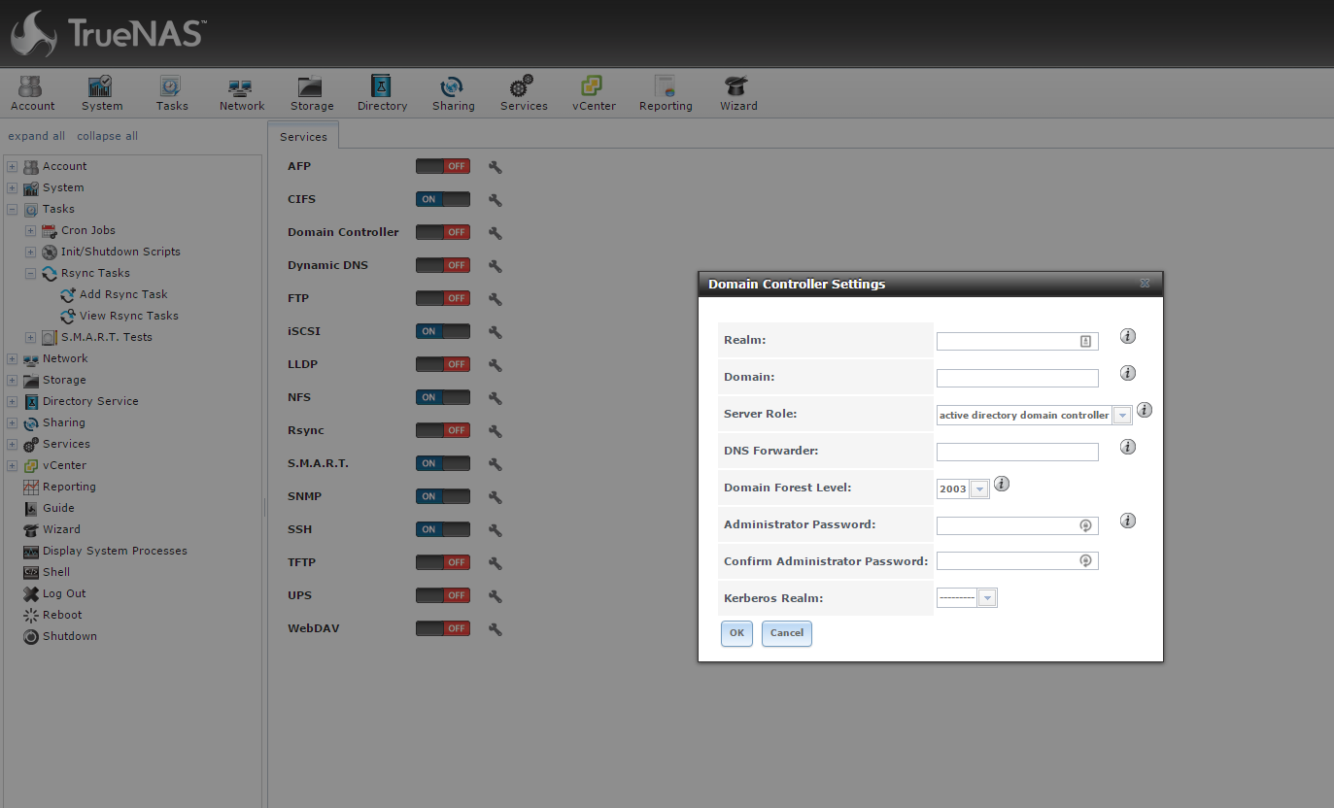Image resolution: width=1334 pixels, height=808 pixels.
Task: Turn off the CIFS service switch
Action: pos(442,199)
